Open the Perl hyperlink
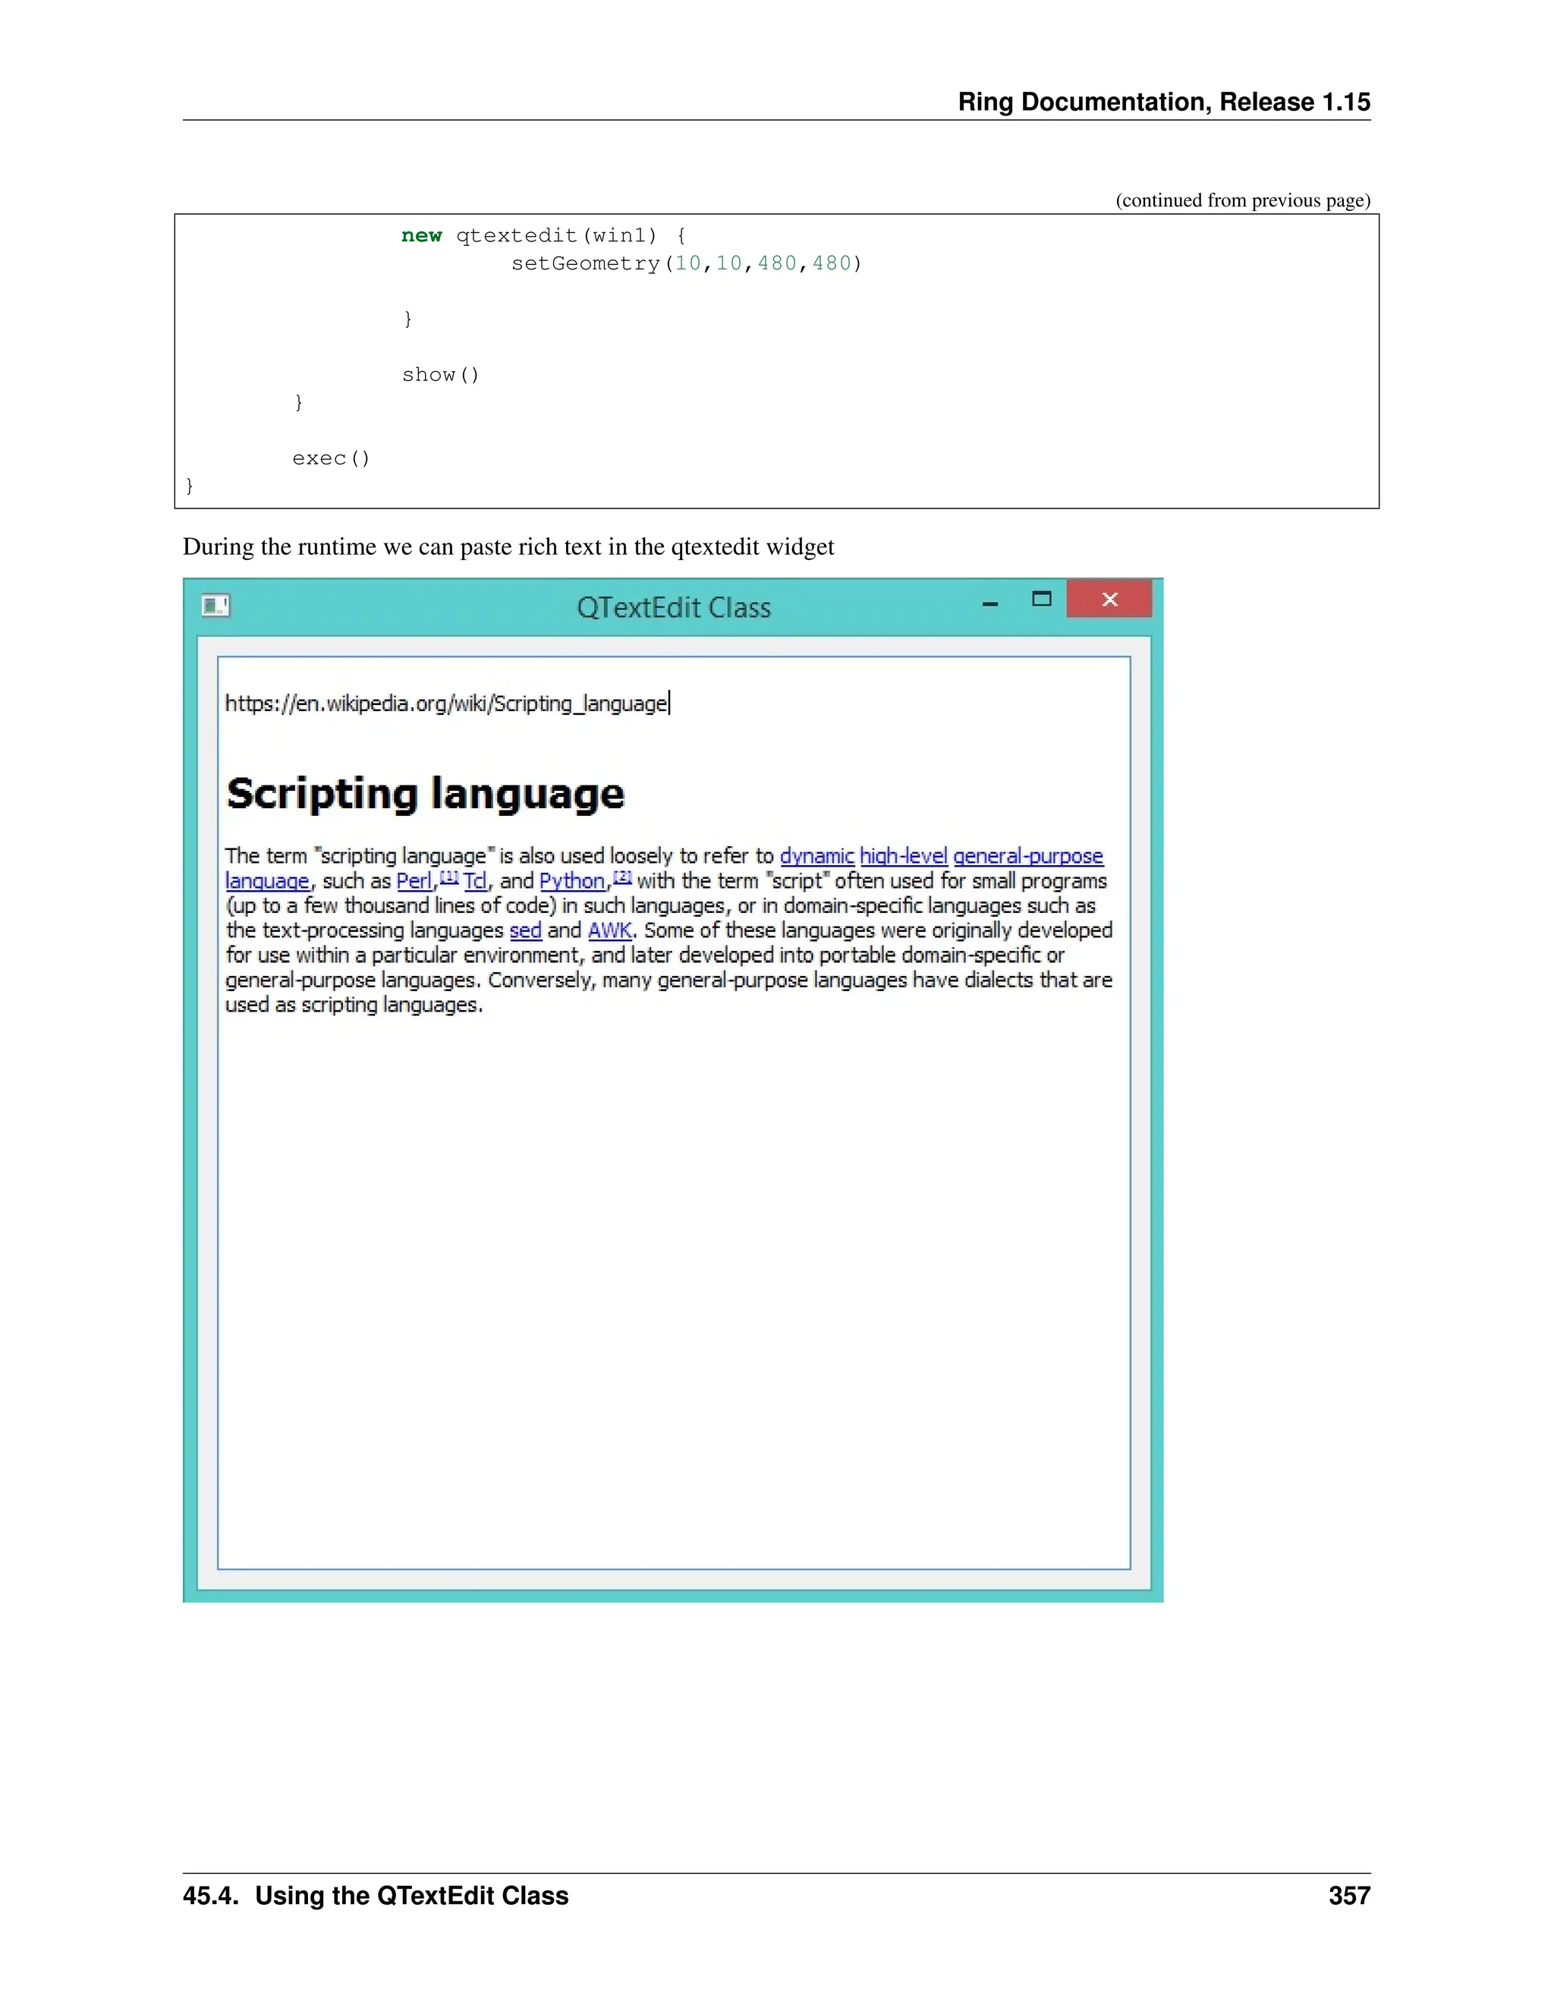The width and height of the screenshot is (1554, 2011). tap(414, 881)
